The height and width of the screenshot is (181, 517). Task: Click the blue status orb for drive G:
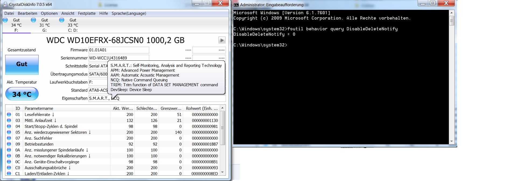[x=33, y=20]
